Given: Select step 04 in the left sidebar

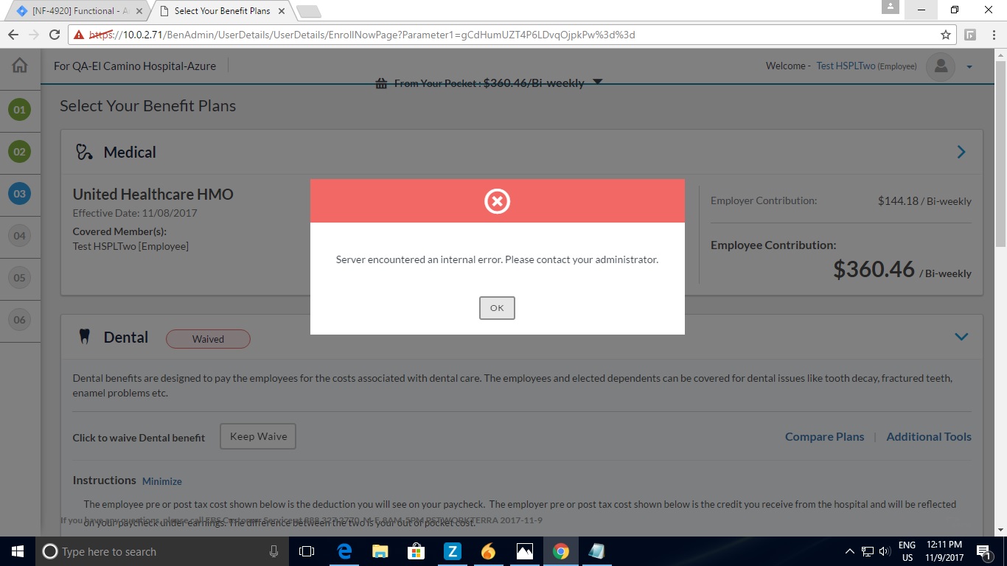Looking at the screenshot, I should coord(20,236).
